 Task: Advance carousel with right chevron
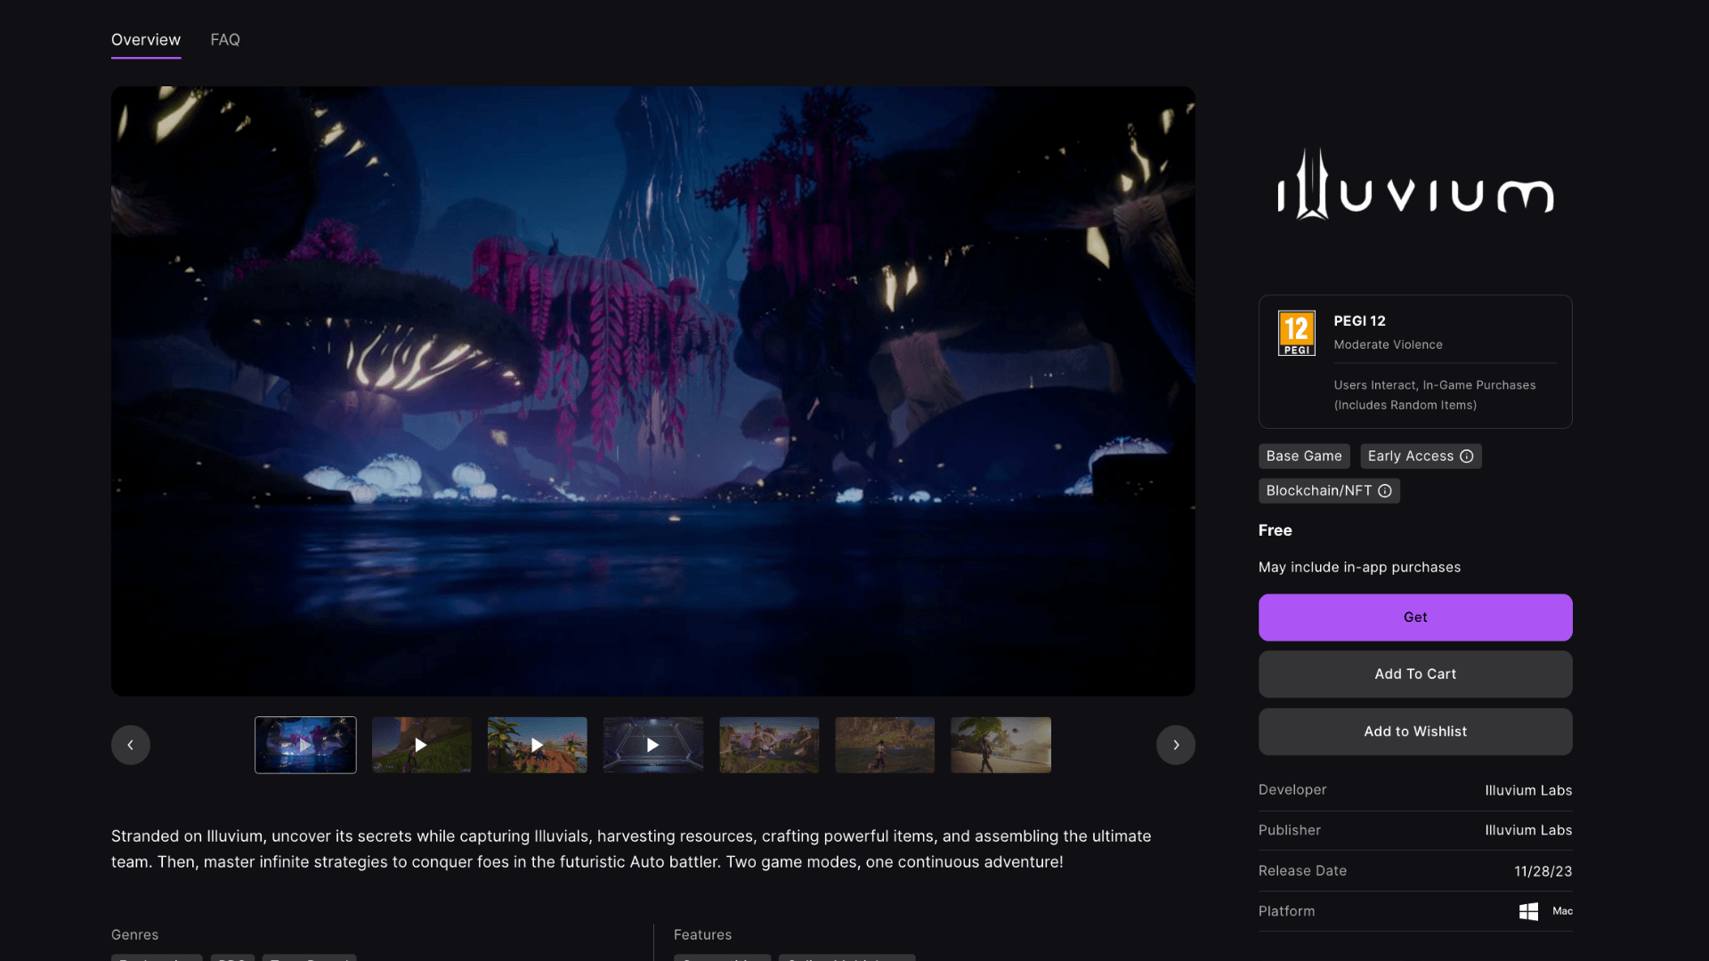click(1175, 745)
